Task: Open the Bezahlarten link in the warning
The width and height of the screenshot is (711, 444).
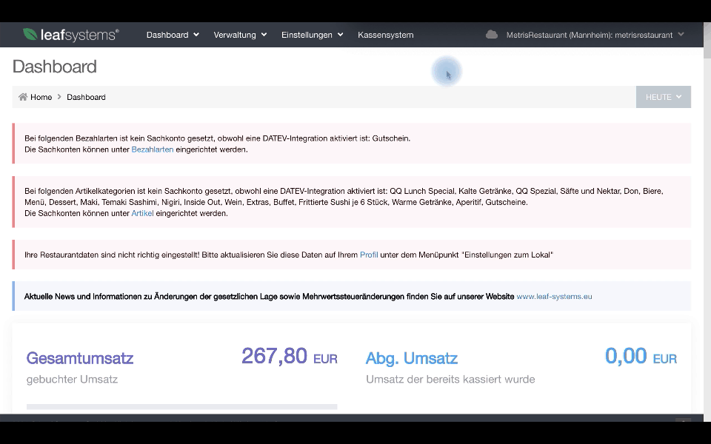Action: (x=151, y=149)
